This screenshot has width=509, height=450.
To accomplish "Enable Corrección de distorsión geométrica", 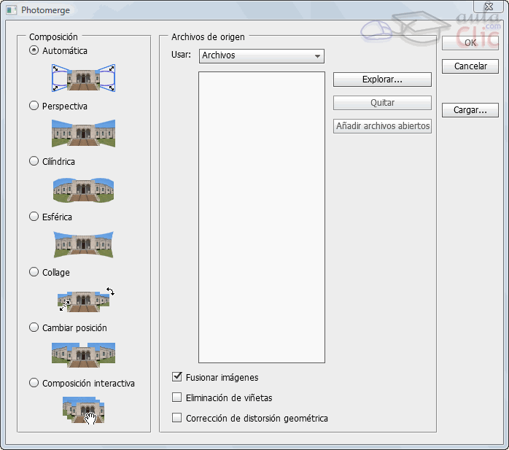I will coord(176,418).
